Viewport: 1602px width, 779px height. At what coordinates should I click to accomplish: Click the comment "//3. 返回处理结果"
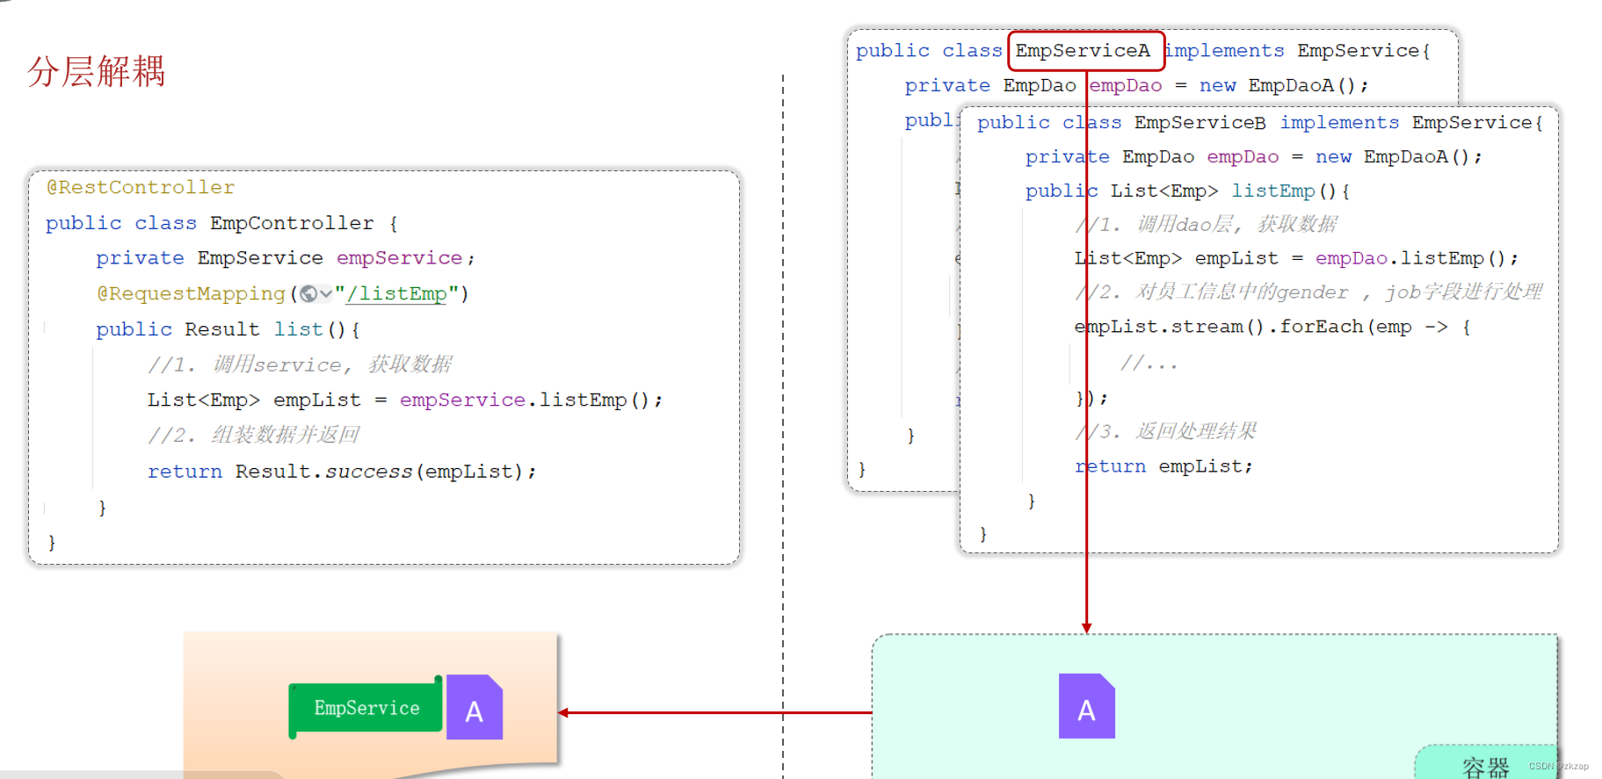pyautogui.click(x=1166, y=431)
